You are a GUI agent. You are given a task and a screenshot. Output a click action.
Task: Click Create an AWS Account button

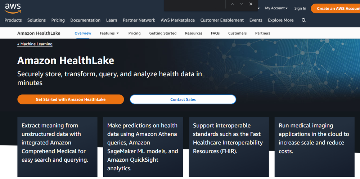click(x=336, y=9)
